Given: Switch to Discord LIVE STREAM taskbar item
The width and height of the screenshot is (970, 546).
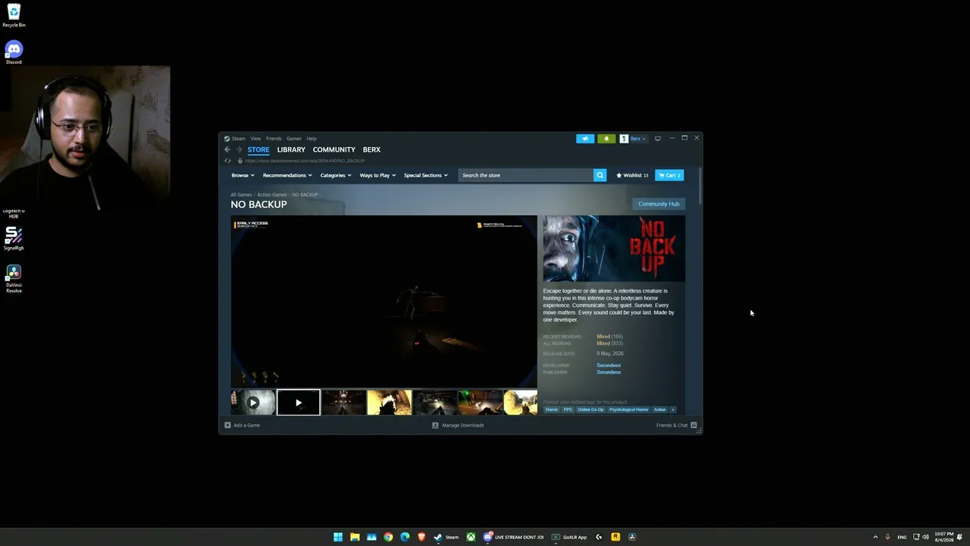Looking at the screenshot, I should coord(514,537).
